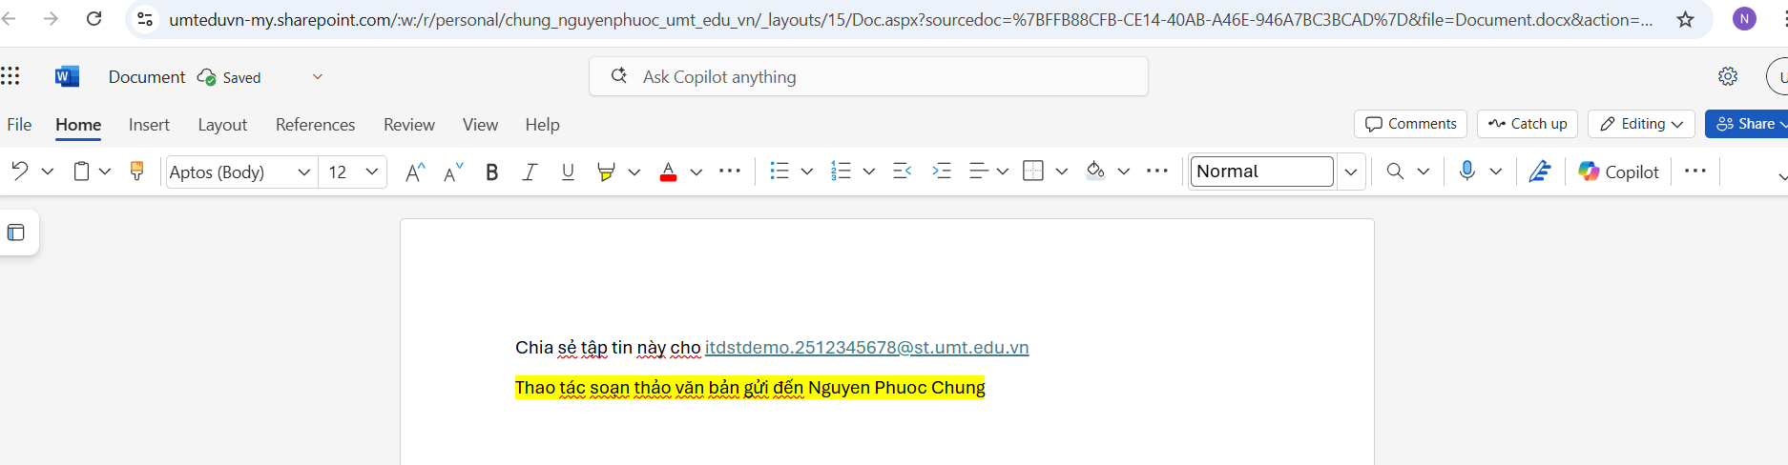
Task: Open the Editor pen icon
Action: [x=1539, y=172]
